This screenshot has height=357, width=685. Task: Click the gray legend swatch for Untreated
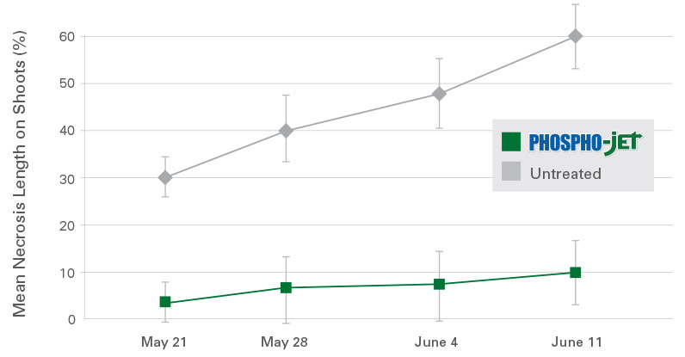(x=511, y=171)
